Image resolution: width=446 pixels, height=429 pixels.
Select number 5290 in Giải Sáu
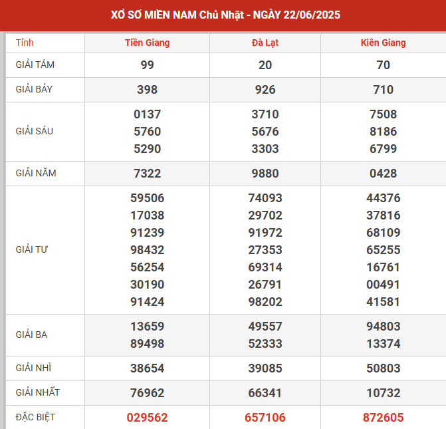point(148,149)
